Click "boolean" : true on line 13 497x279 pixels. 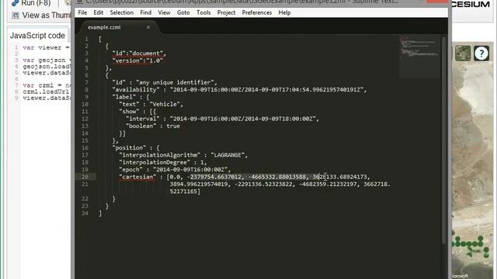tap(153, 126)
